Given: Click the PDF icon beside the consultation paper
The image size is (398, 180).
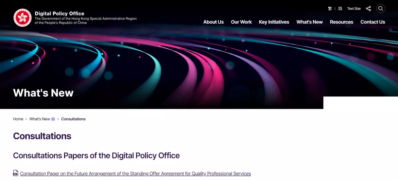Looking at the screenshot, I should click(x=16, y=173).
